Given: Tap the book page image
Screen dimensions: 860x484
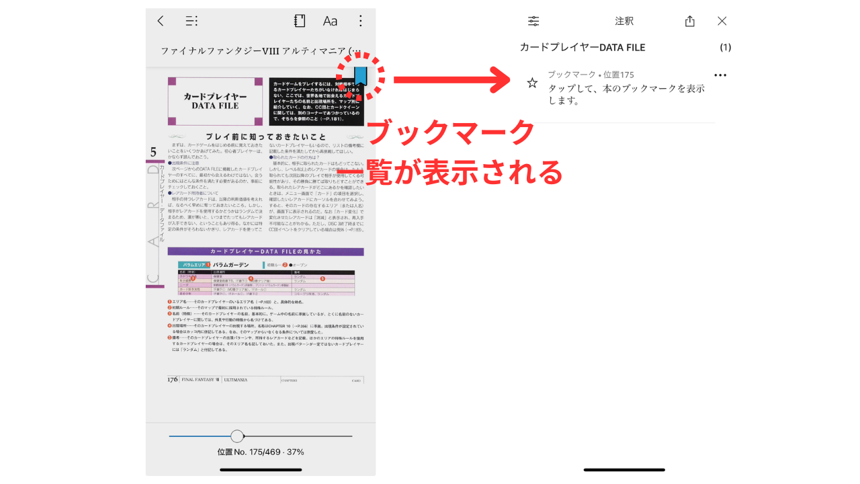Looking at the screenshot, I should pos(261,229).
